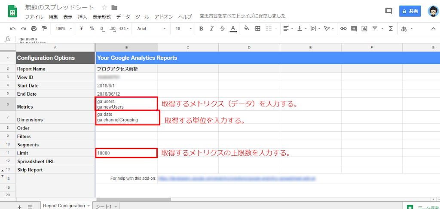Print the spreadsheet
Image resolution: width=440 pixels, height=209 pixels.
[x=34, y=29]
